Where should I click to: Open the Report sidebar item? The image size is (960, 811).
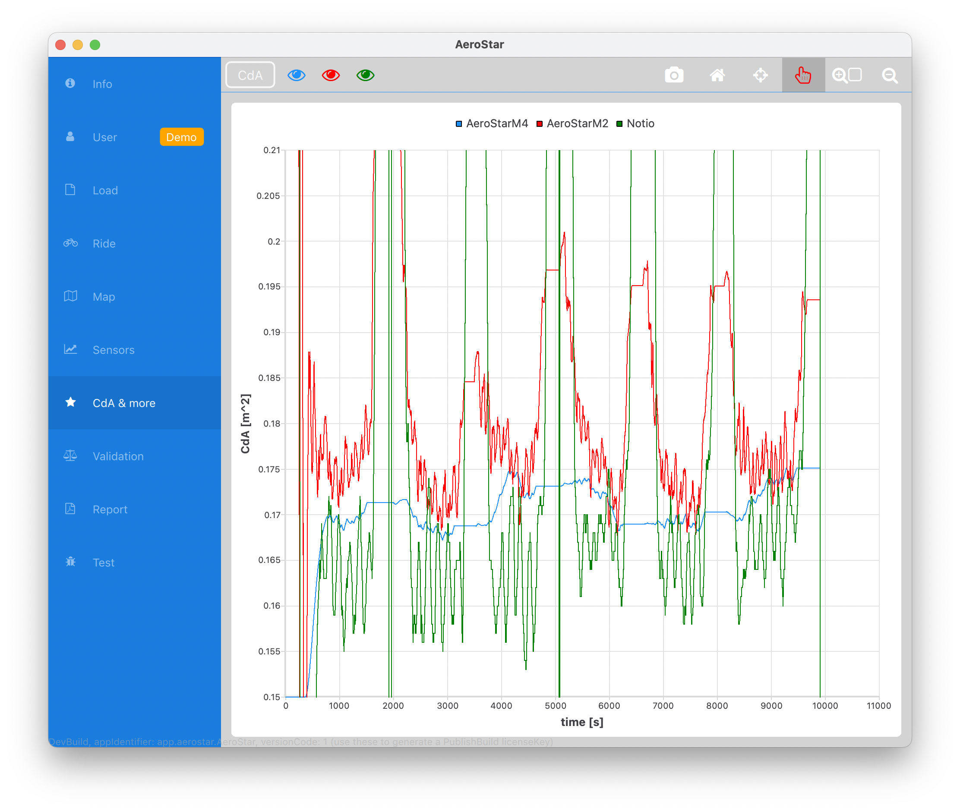[x=110, y=509]
